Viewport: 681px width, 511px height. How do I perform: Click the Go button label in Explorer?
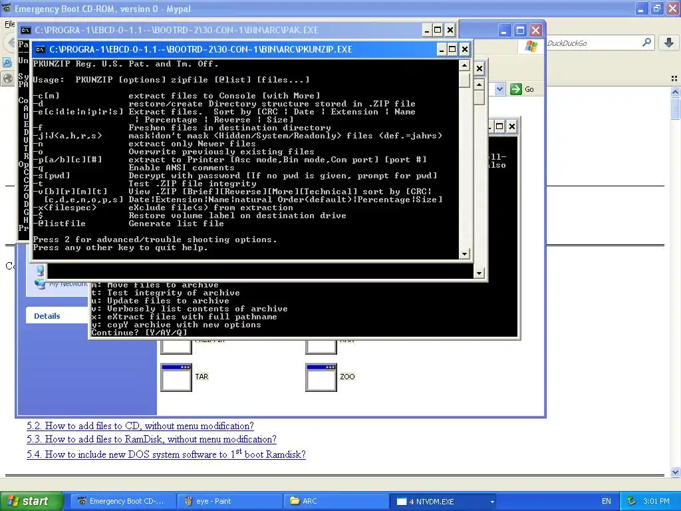(x=529, y=90)
